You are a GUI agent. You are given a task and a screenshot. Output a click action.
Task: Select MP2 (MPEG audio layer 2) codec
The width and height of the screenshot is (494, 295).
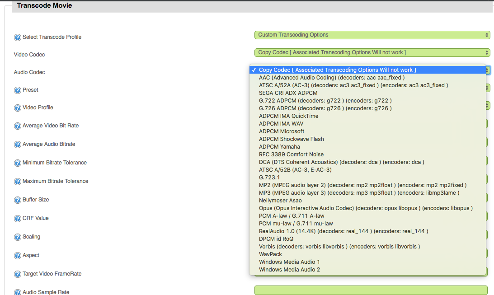pos(367,185)
